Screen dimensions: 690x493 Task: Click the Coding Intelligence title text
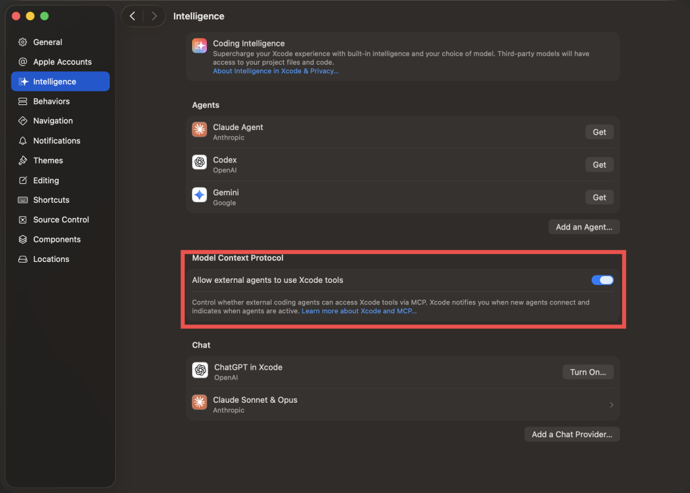click(x=249, y=44)
